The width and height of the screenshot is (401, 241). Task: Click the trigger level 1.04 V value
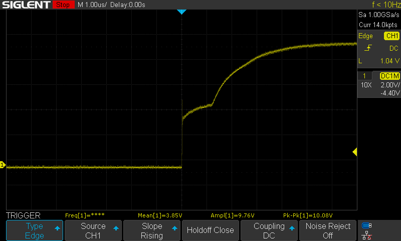389,61
